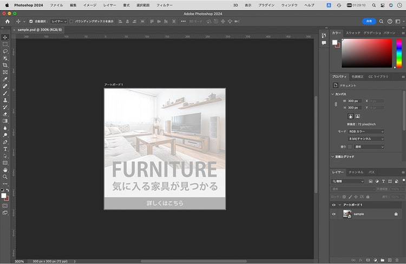Set canvas to portrait orientation
406x264 pixels.
(351, 116)
